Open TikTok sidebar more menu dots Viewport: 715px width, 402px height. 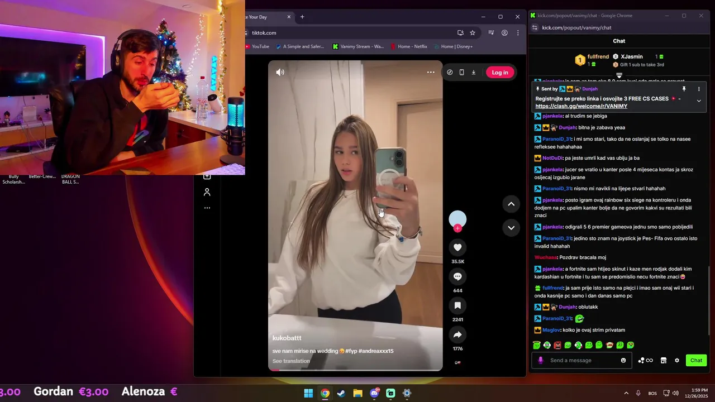pos(207,208)
